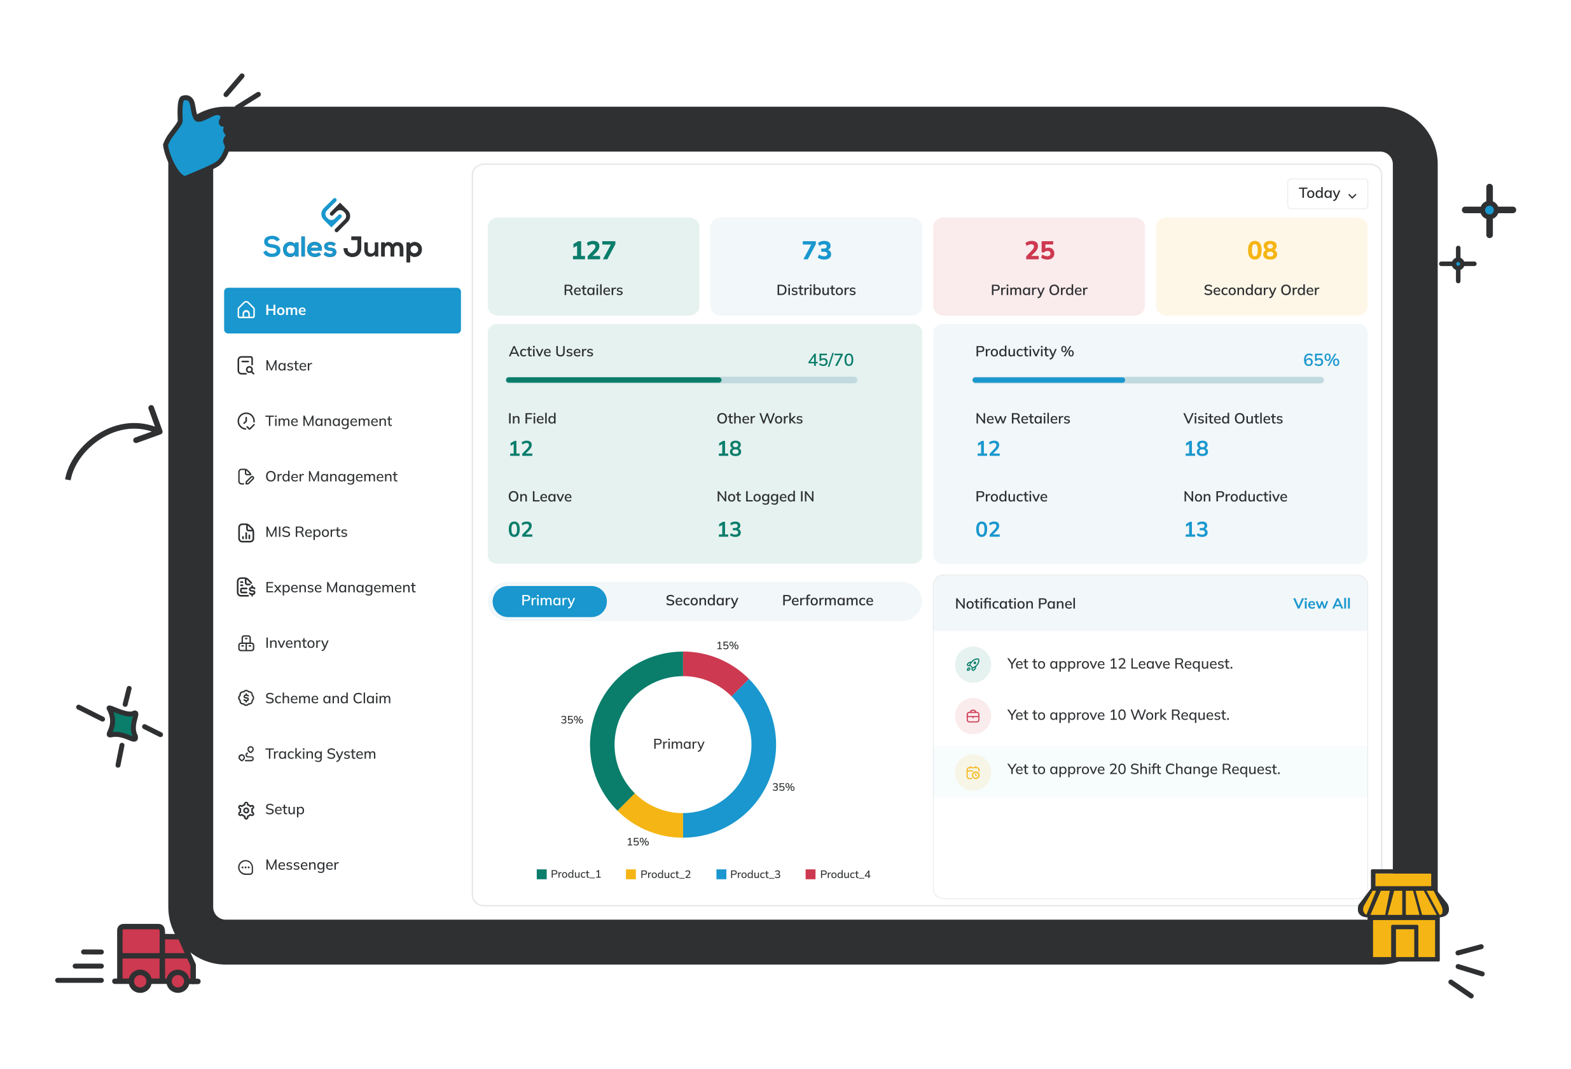The width and height of the screenshot is (1571, 1069).
Task: Open the Setup gear icon
Action: [x=246, y=810]
